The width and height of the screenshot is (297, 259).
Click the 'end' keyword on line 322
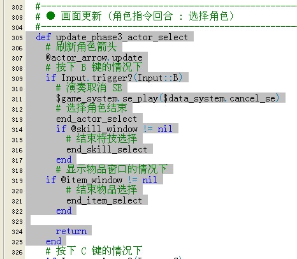coord(64,211)
